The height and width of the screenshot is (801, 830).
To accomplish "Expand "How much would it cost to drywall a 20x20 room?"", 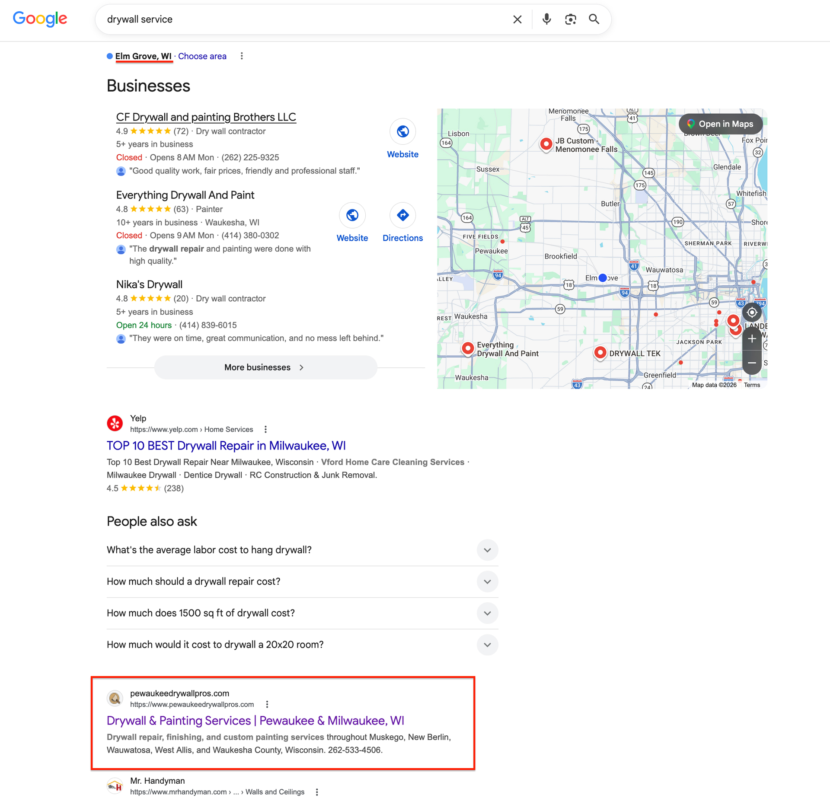I will click(302, 645).
